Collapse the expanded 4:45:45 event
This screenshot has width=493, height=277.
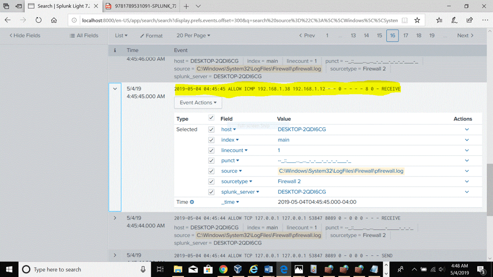coord(115,89)
